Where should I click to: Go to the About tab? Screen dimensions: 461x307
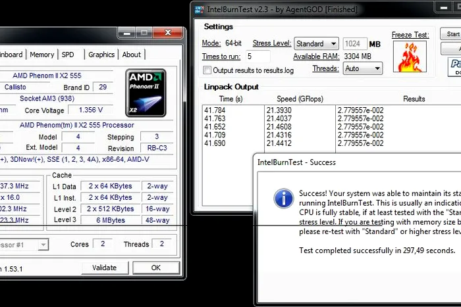[132, 55]
